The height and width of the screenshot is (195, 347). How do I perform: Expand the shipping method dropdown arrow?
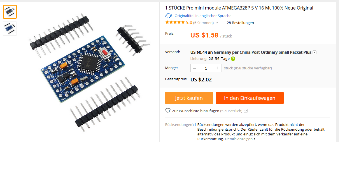coord(315,52)
